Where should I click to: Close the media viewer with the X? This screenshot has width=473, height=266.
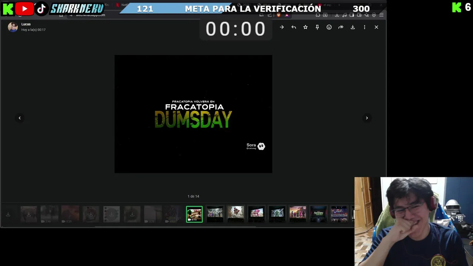pos(376,27)
